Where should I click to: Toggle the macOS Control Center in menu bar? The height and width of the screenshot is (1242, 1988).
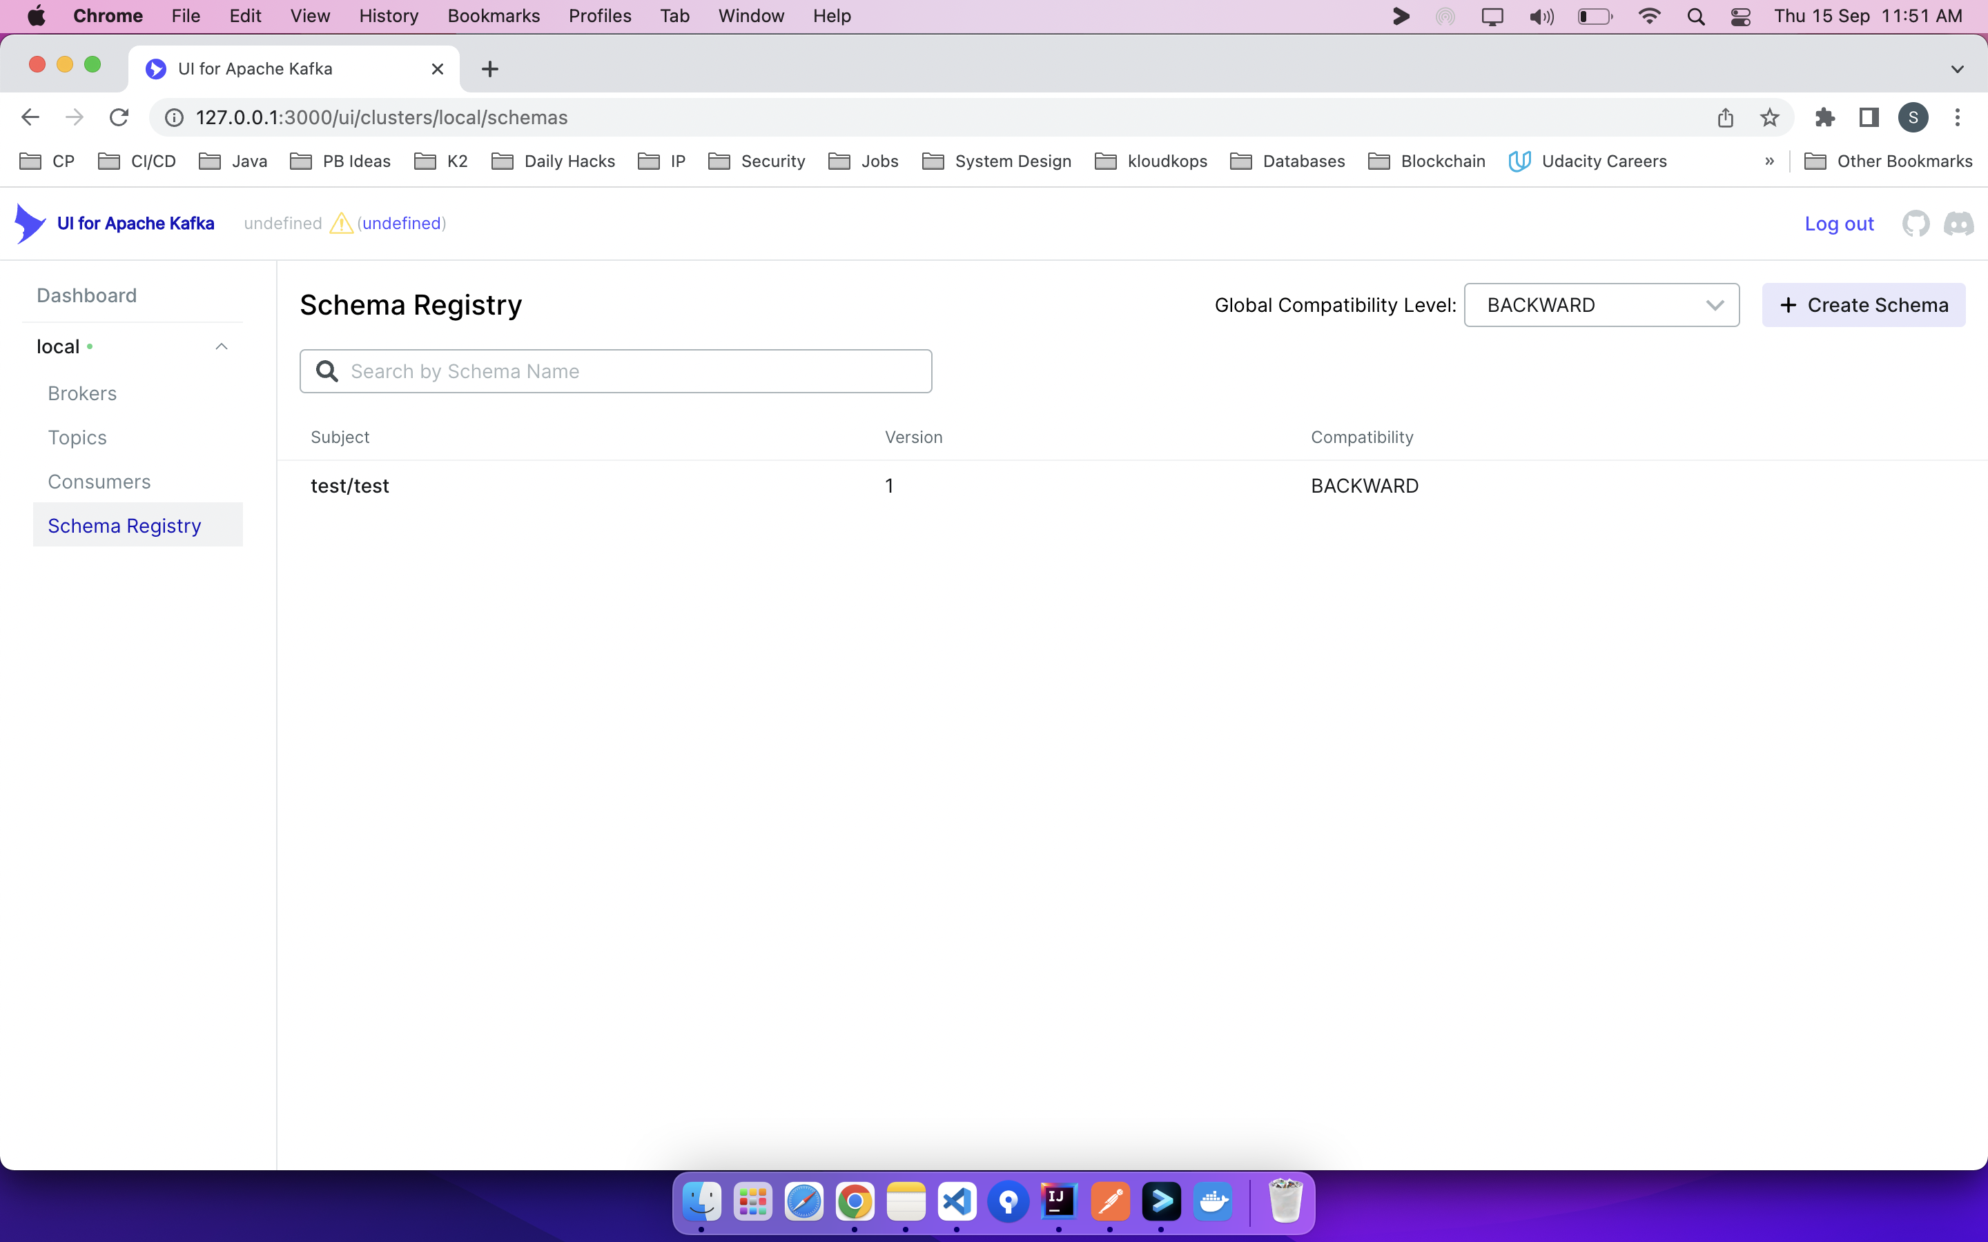click(x=1742, y=16)
